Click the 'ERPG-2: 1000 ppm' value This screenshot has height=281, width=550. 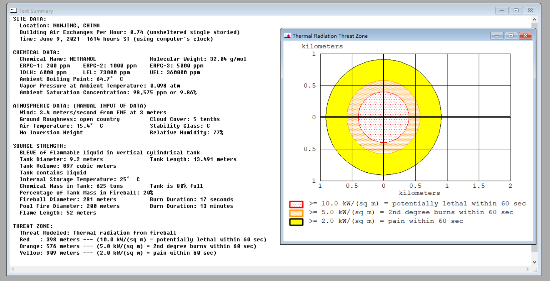pyautogui.click(x=110, y=66)
